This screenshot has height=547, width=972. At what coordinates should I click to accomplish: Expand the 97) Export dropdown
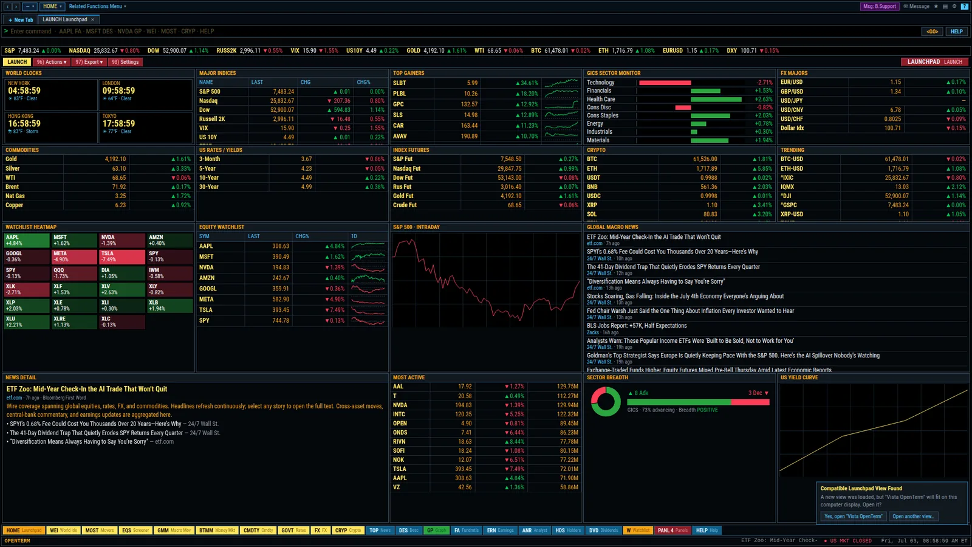coord(89,62)
